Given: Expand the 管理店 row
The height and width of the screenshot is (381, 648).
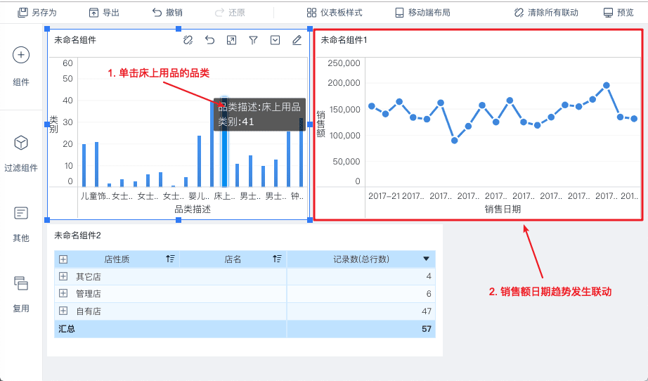Looking at the screenshot, I should click(x=63, y=293).
